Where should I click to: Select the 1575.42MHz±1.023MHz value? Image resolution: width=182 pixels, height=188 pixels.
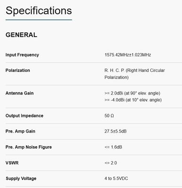tap(128, 55)
